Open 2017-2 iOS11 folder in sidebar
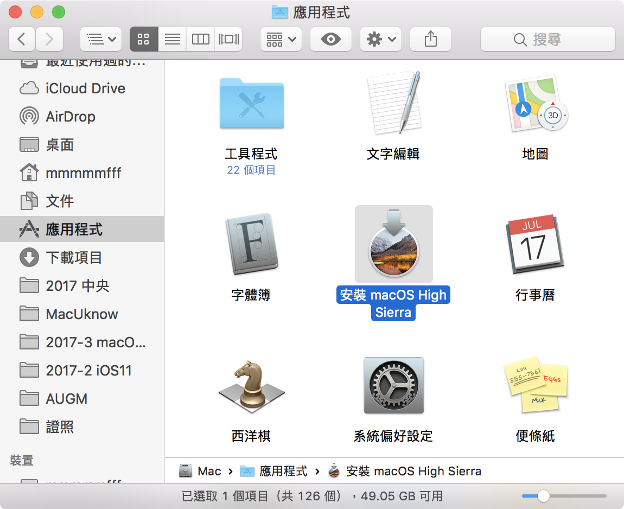This screenshot has height=509, width=624. point(82,371)
